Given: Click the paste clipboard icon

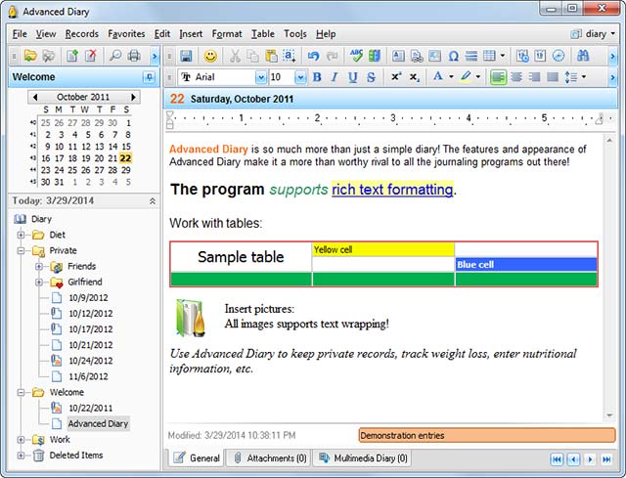Looking at the screenshot, I should [271, 56].
